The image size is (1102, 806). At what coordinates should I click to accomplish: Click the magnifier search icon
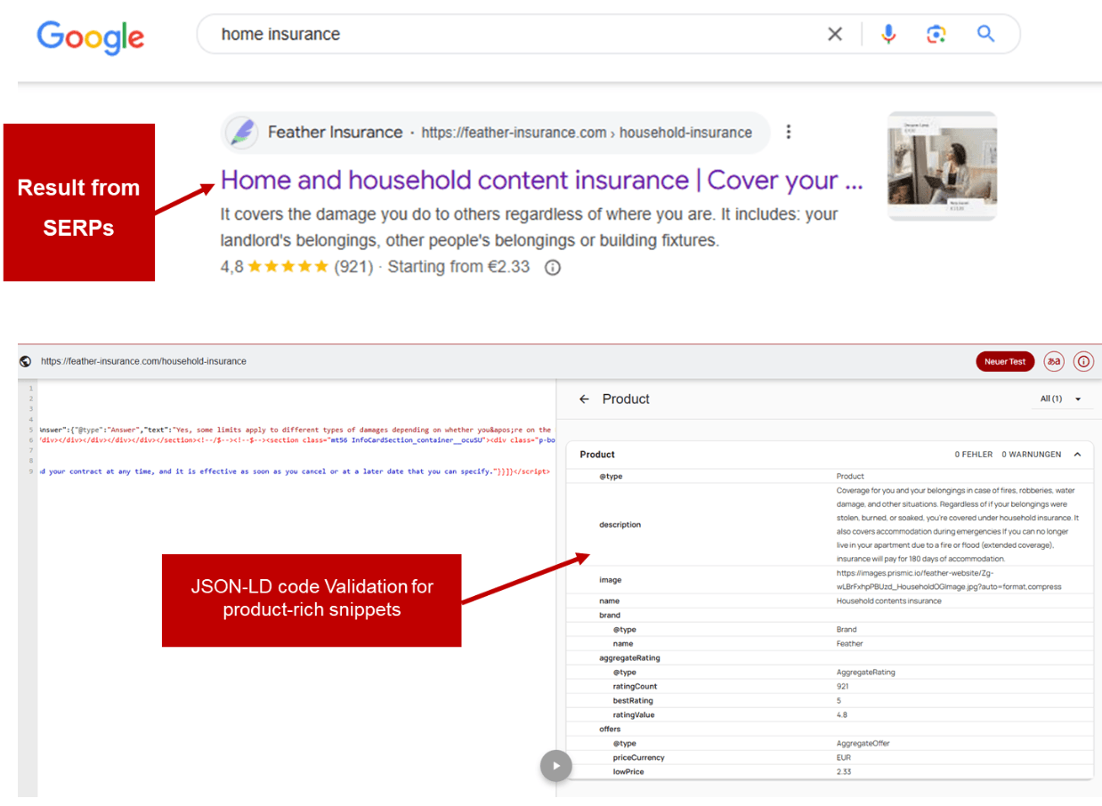(x=985, y=35)
